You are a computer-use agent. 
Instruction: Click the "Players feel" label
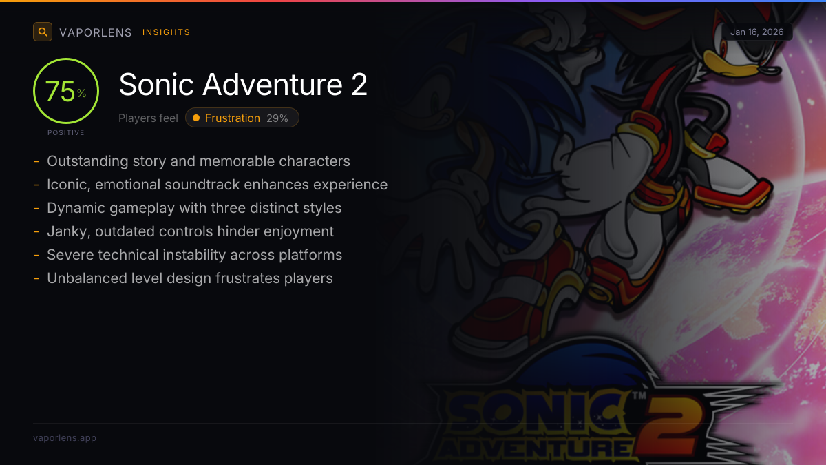148,118
